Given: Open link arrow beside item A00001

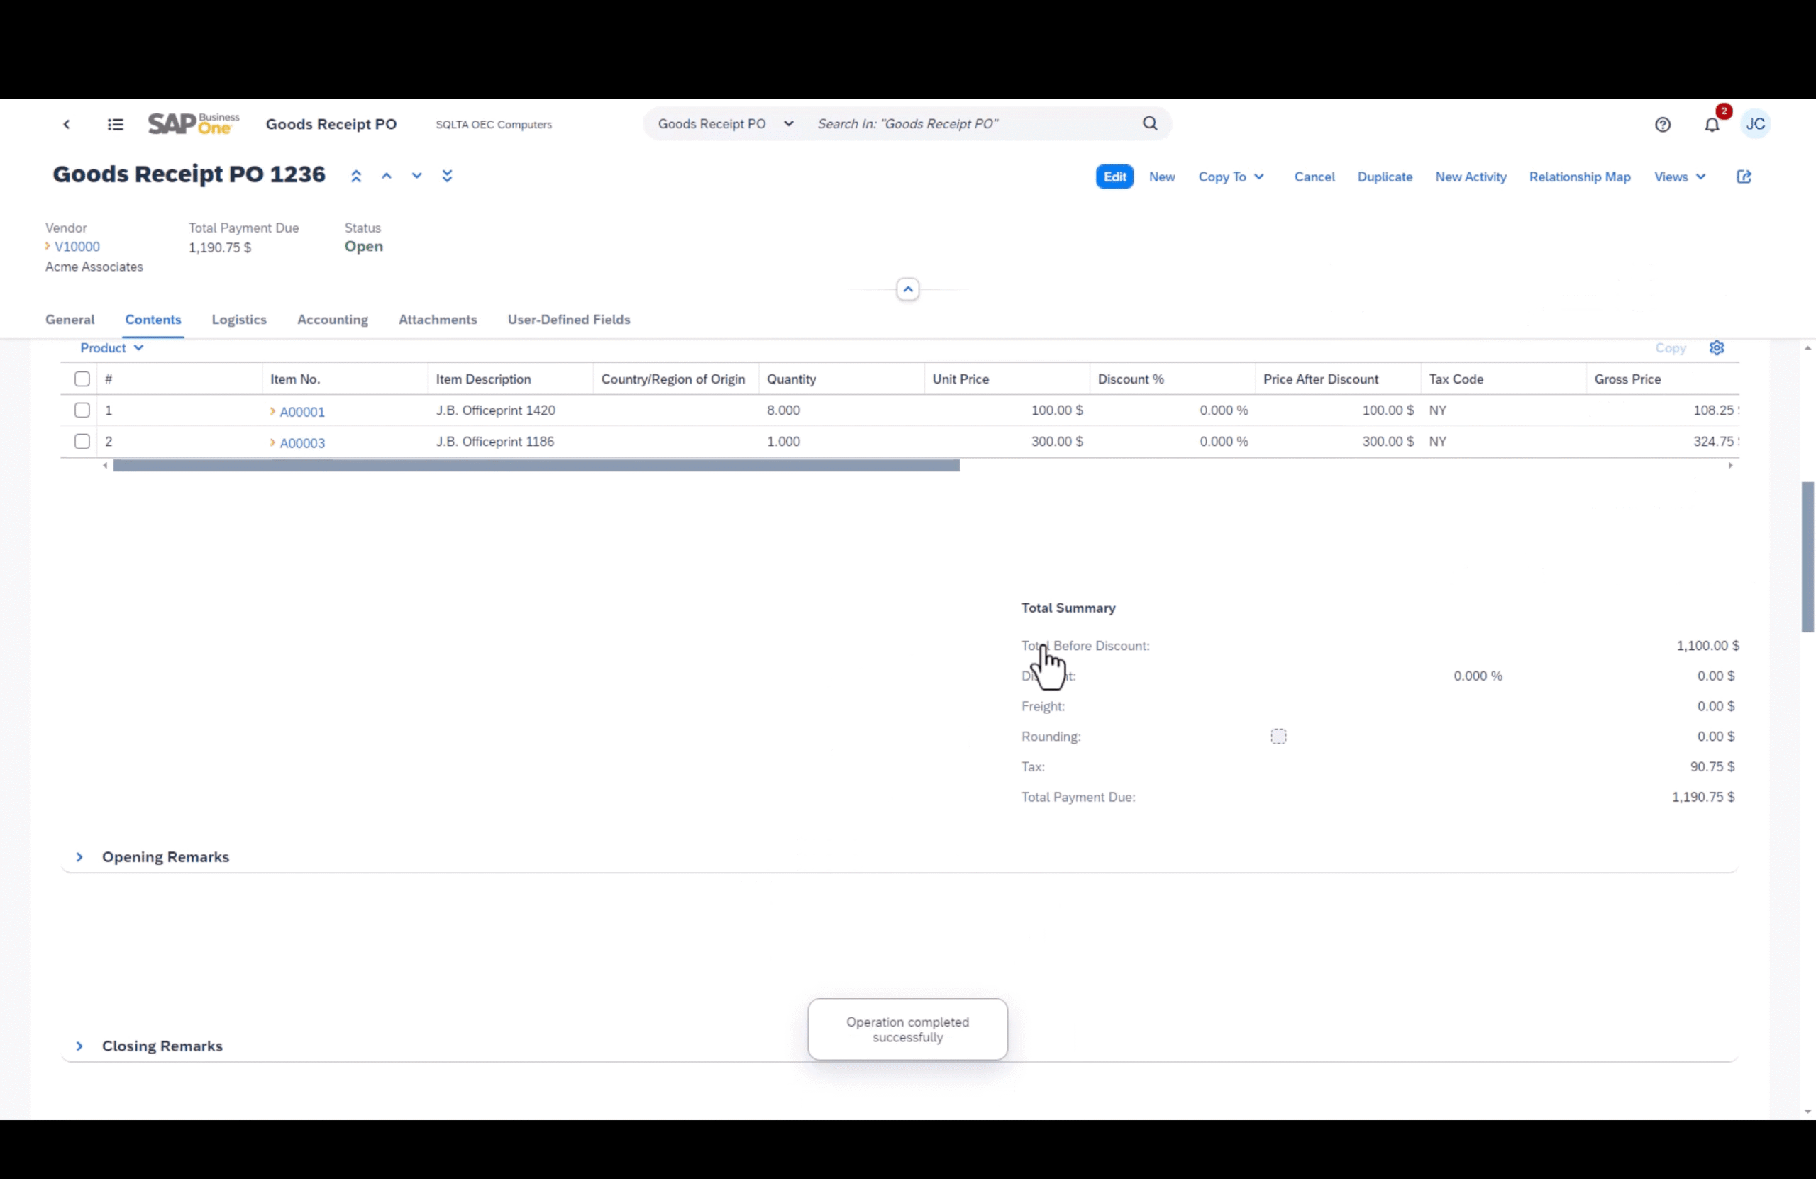Looking at the screenshot, I should coord(272,411).
